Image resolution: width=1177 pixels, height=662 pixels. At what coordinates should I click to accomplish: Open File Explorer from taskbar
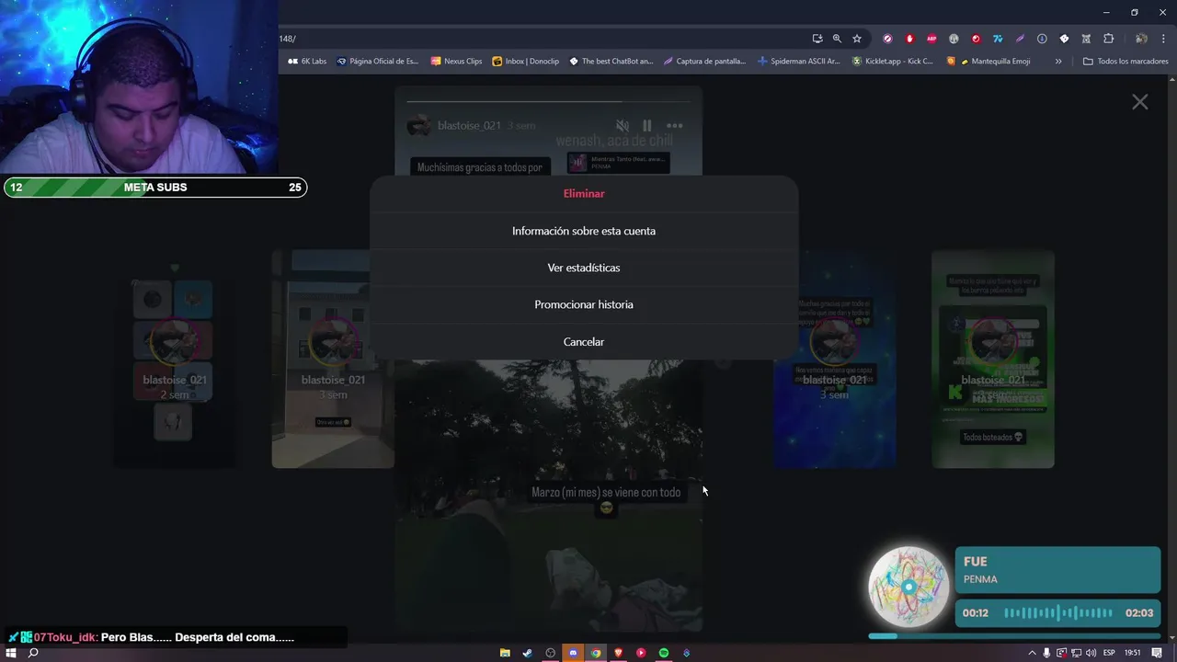(505, 653)
